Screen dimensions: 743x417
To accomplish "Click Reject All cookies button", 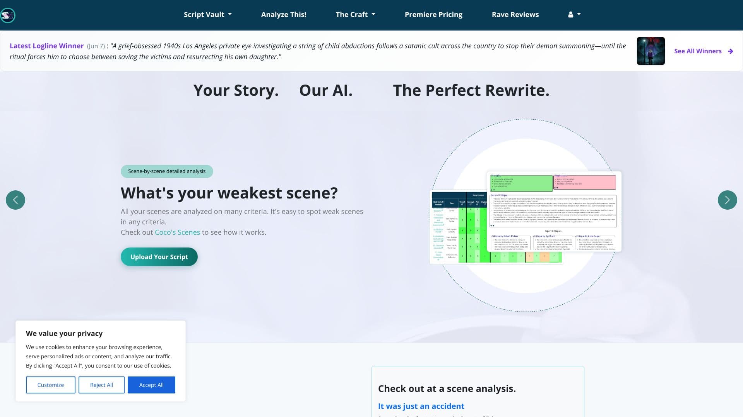I will 101,385.
